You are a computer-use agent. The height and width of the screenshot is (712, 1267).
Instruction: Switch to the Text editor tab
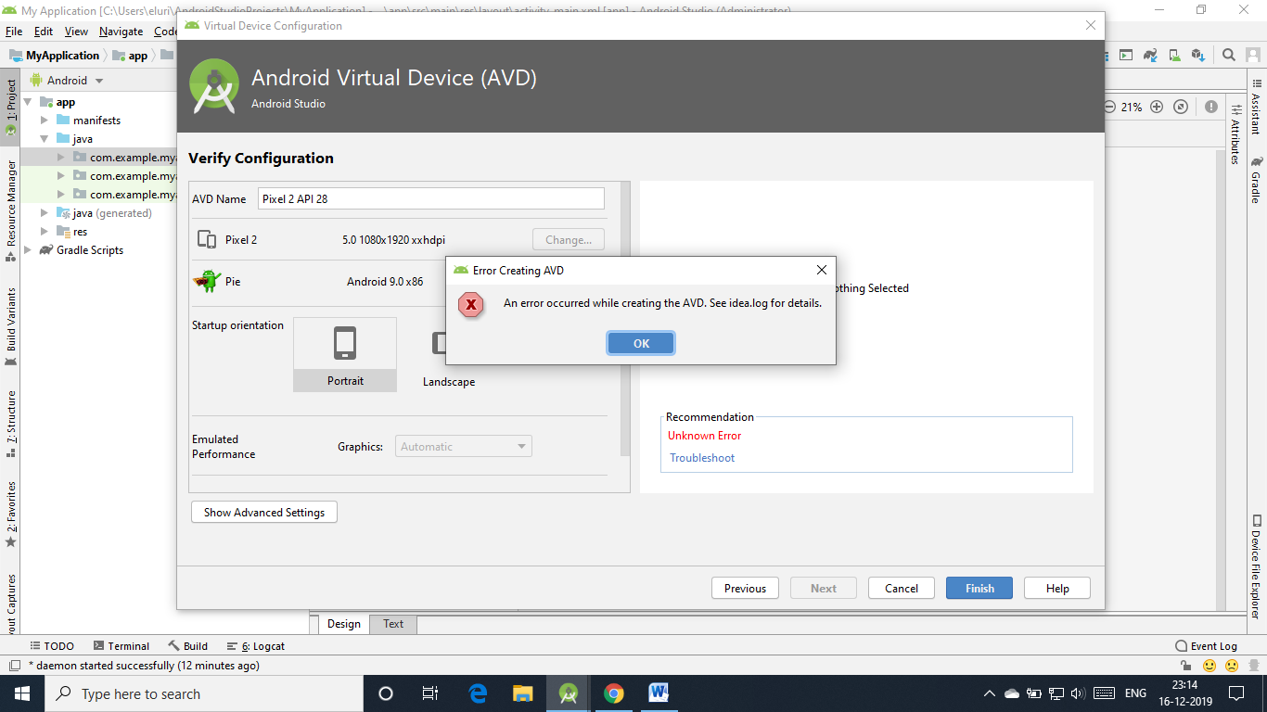pos(393,624)
